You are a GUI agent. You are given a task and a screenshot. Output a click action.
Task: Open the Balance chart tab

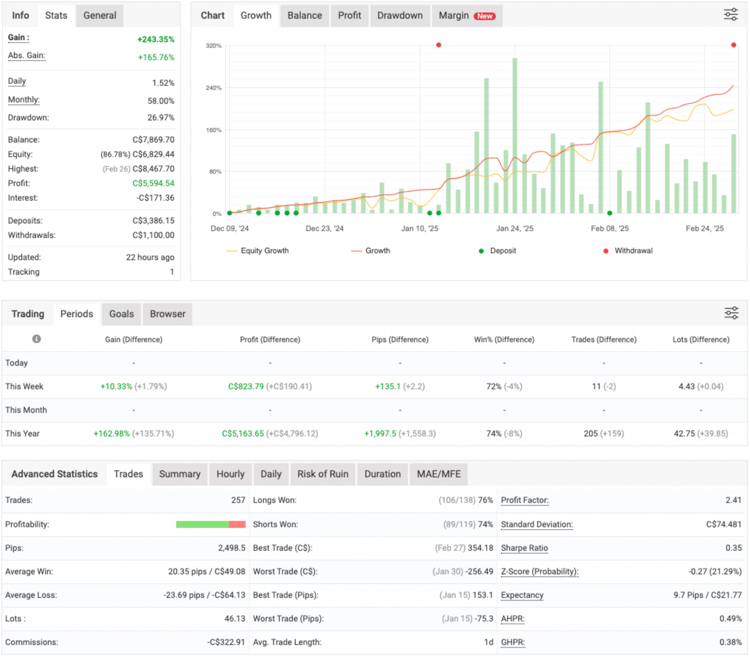pos(304,16)
